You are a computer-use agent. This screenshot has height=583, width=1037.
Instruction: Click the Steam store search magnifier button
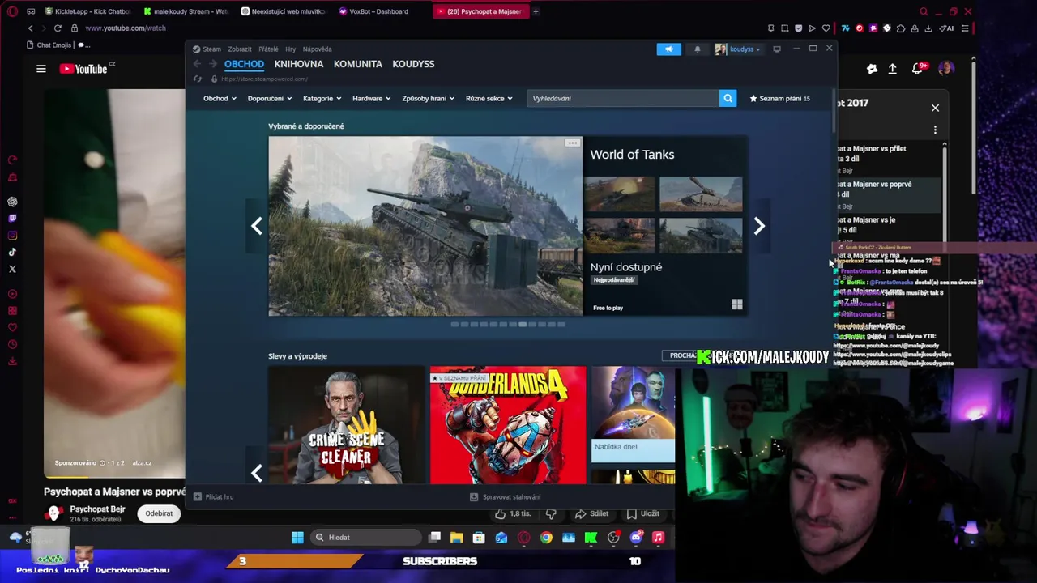[728, 98]
